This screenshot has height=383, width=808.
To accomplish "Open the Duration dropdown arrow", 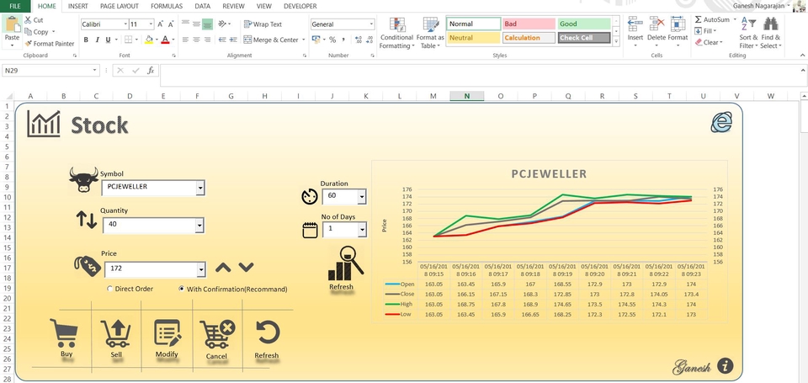I will pyautogui.click(x=362, y=196).
